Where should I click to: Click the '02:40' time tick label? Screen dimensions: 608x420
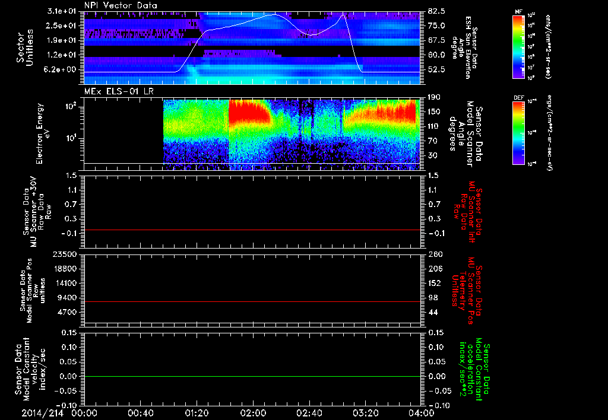(309, 413)
